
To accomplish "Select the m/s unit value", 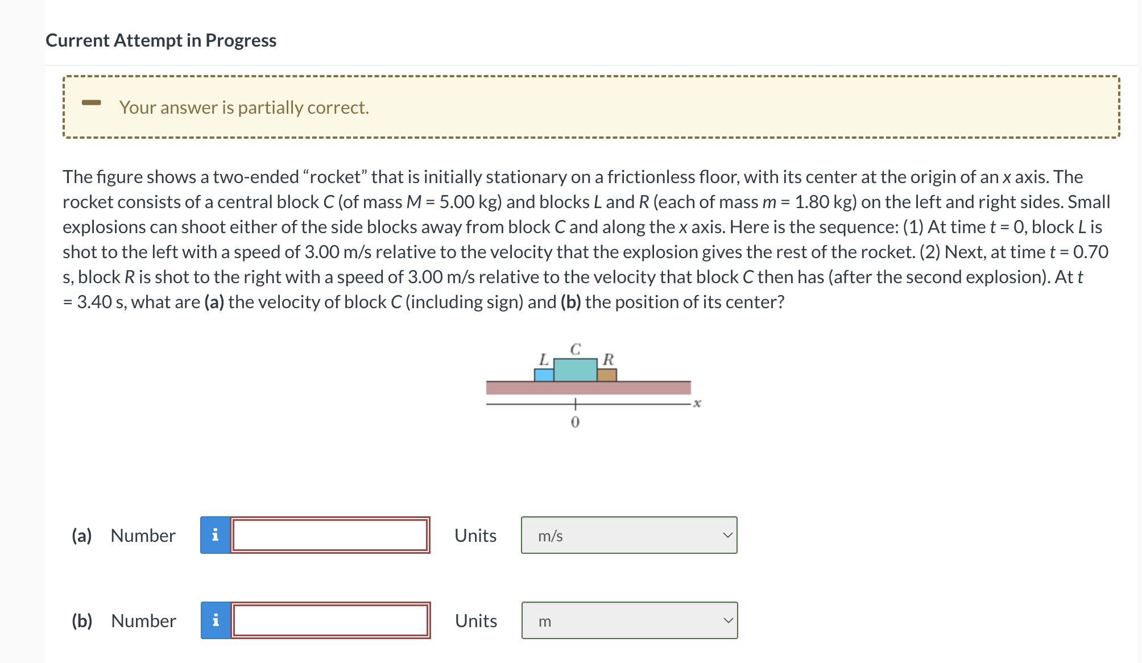I will (x=549, y=535).
